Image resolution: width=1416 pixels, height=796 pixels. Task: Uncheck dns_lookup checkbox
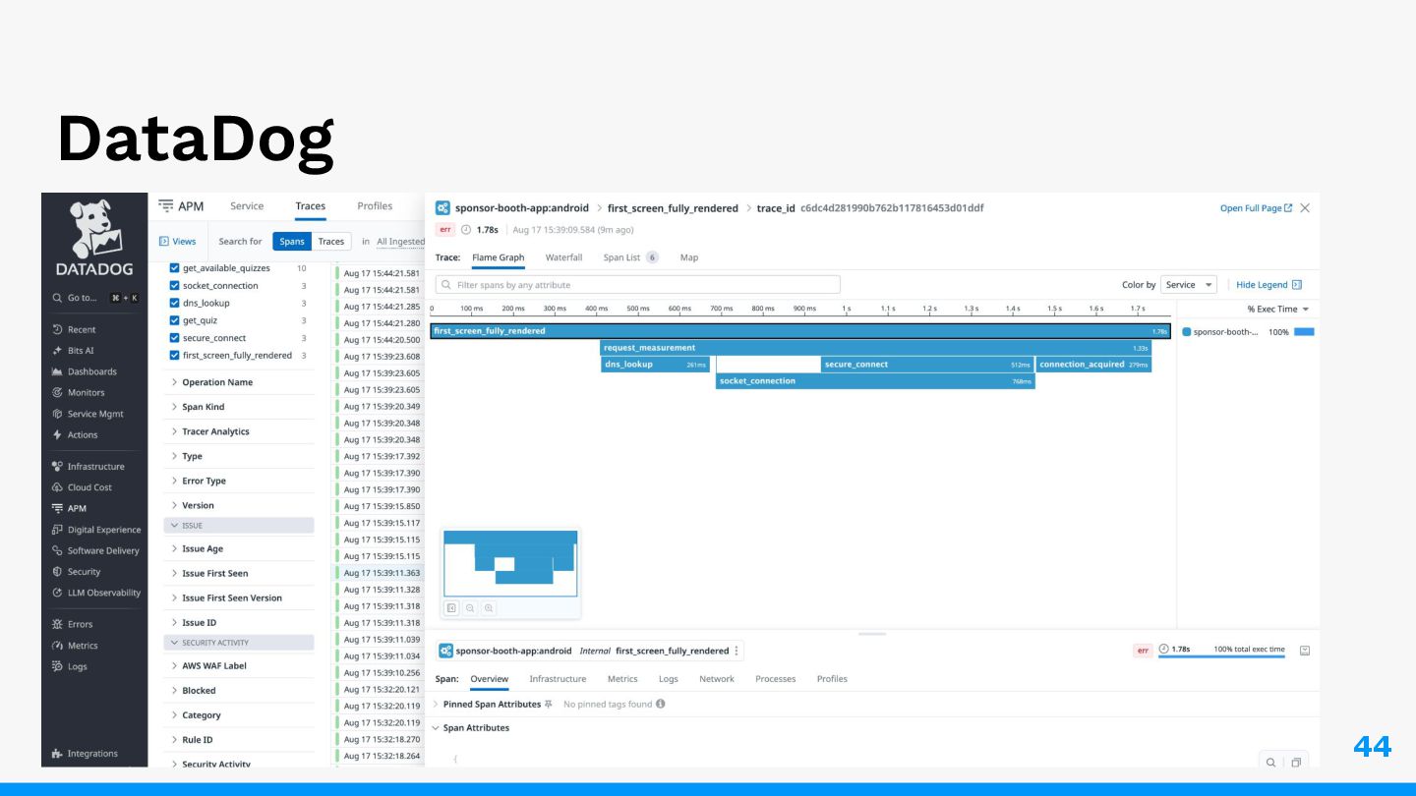tap(175, 304)
